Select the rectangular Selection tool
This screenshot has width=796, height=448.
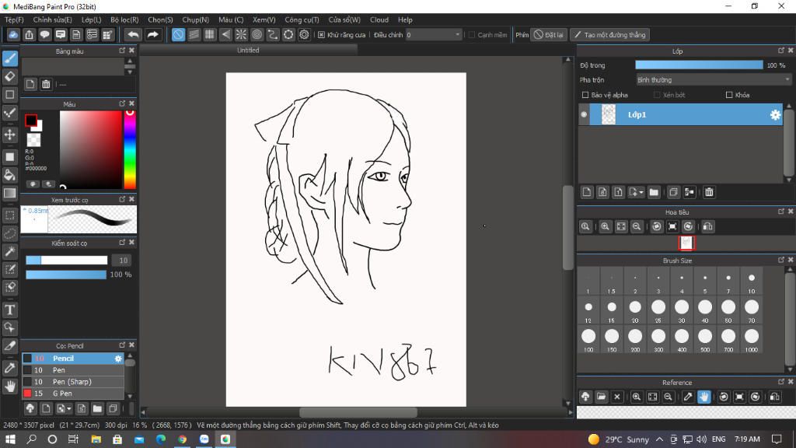(x=10, y=215)
